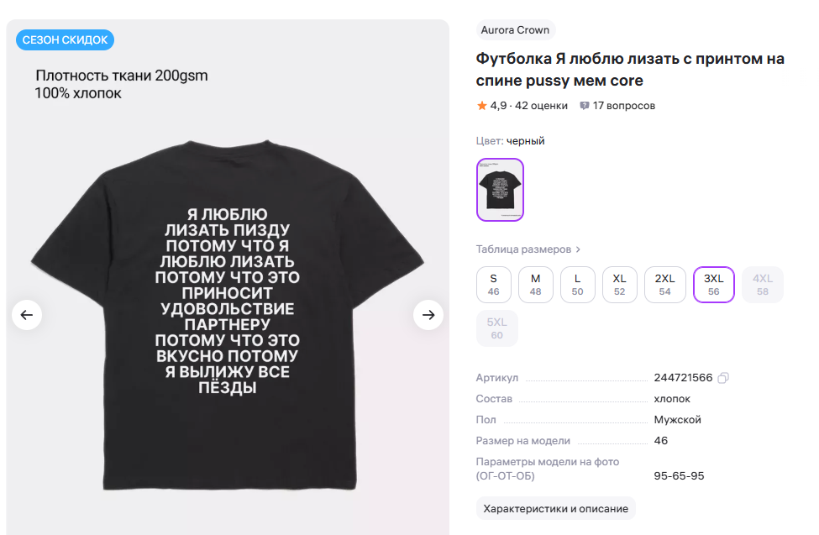Click the sale season badge
The image size is (819, 535).
pos(65,39)
